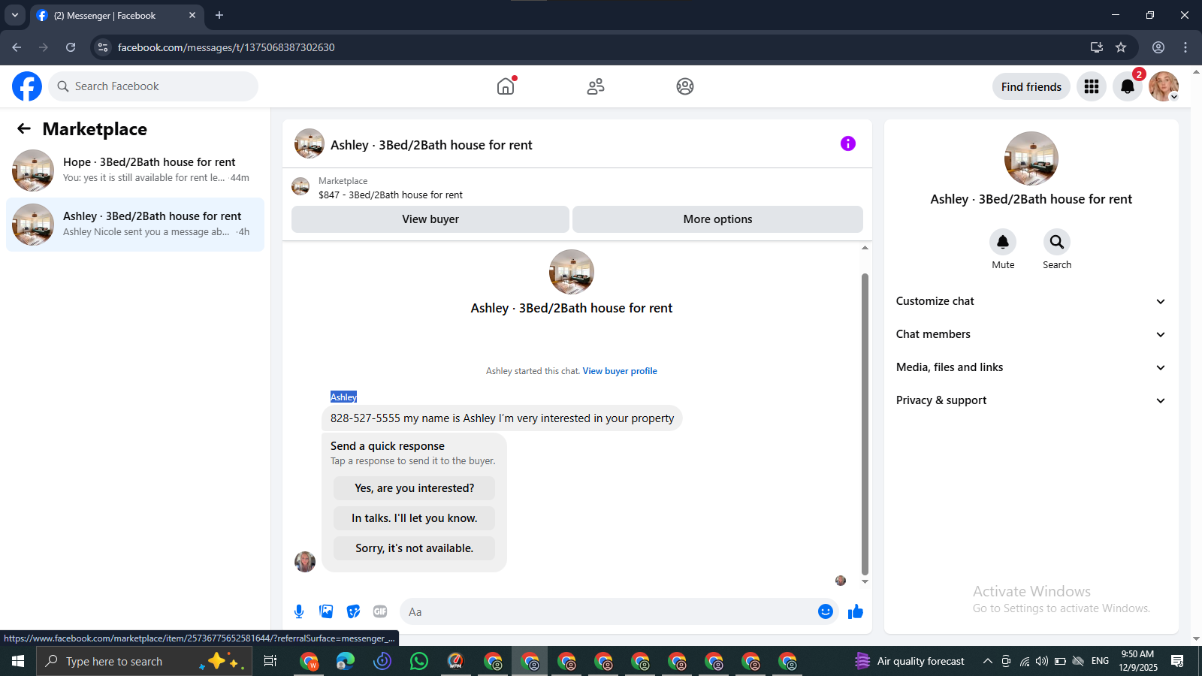Click the Ashley sender avatar beside the message
1202x676 pixels.
[305, 562]
